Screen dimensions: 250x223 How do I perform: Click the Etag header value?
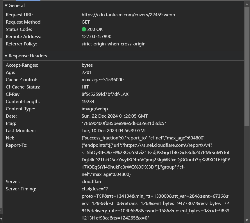[124, 123]
